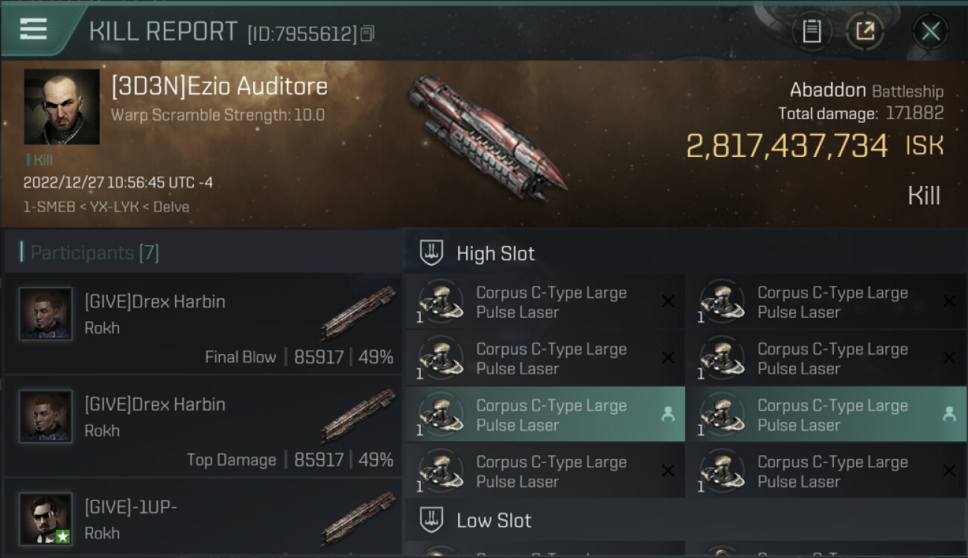Open the hamburger main menu
The width and height of the screenshot is (968, 558).
tap(34, 30)
